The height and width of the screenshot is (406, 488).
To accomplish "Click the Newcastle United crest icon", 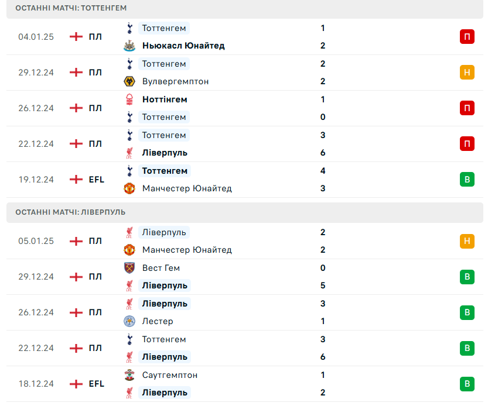I will (129, 46).
